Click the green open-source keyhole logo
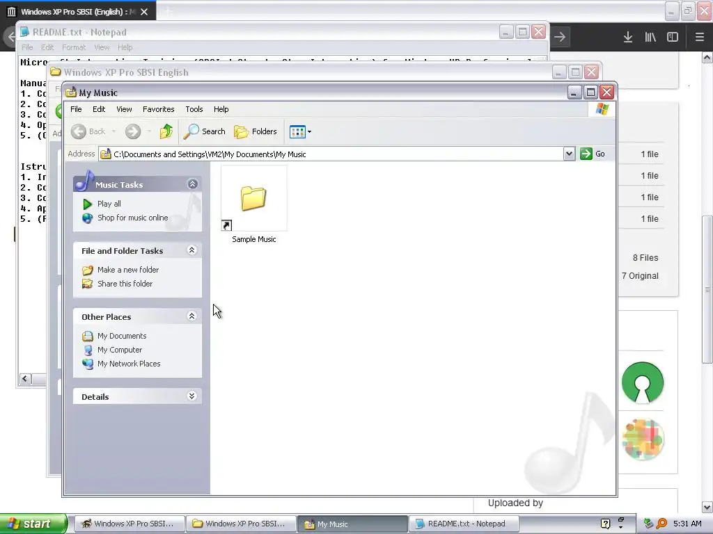713x534 pixels. pos(643,382)
